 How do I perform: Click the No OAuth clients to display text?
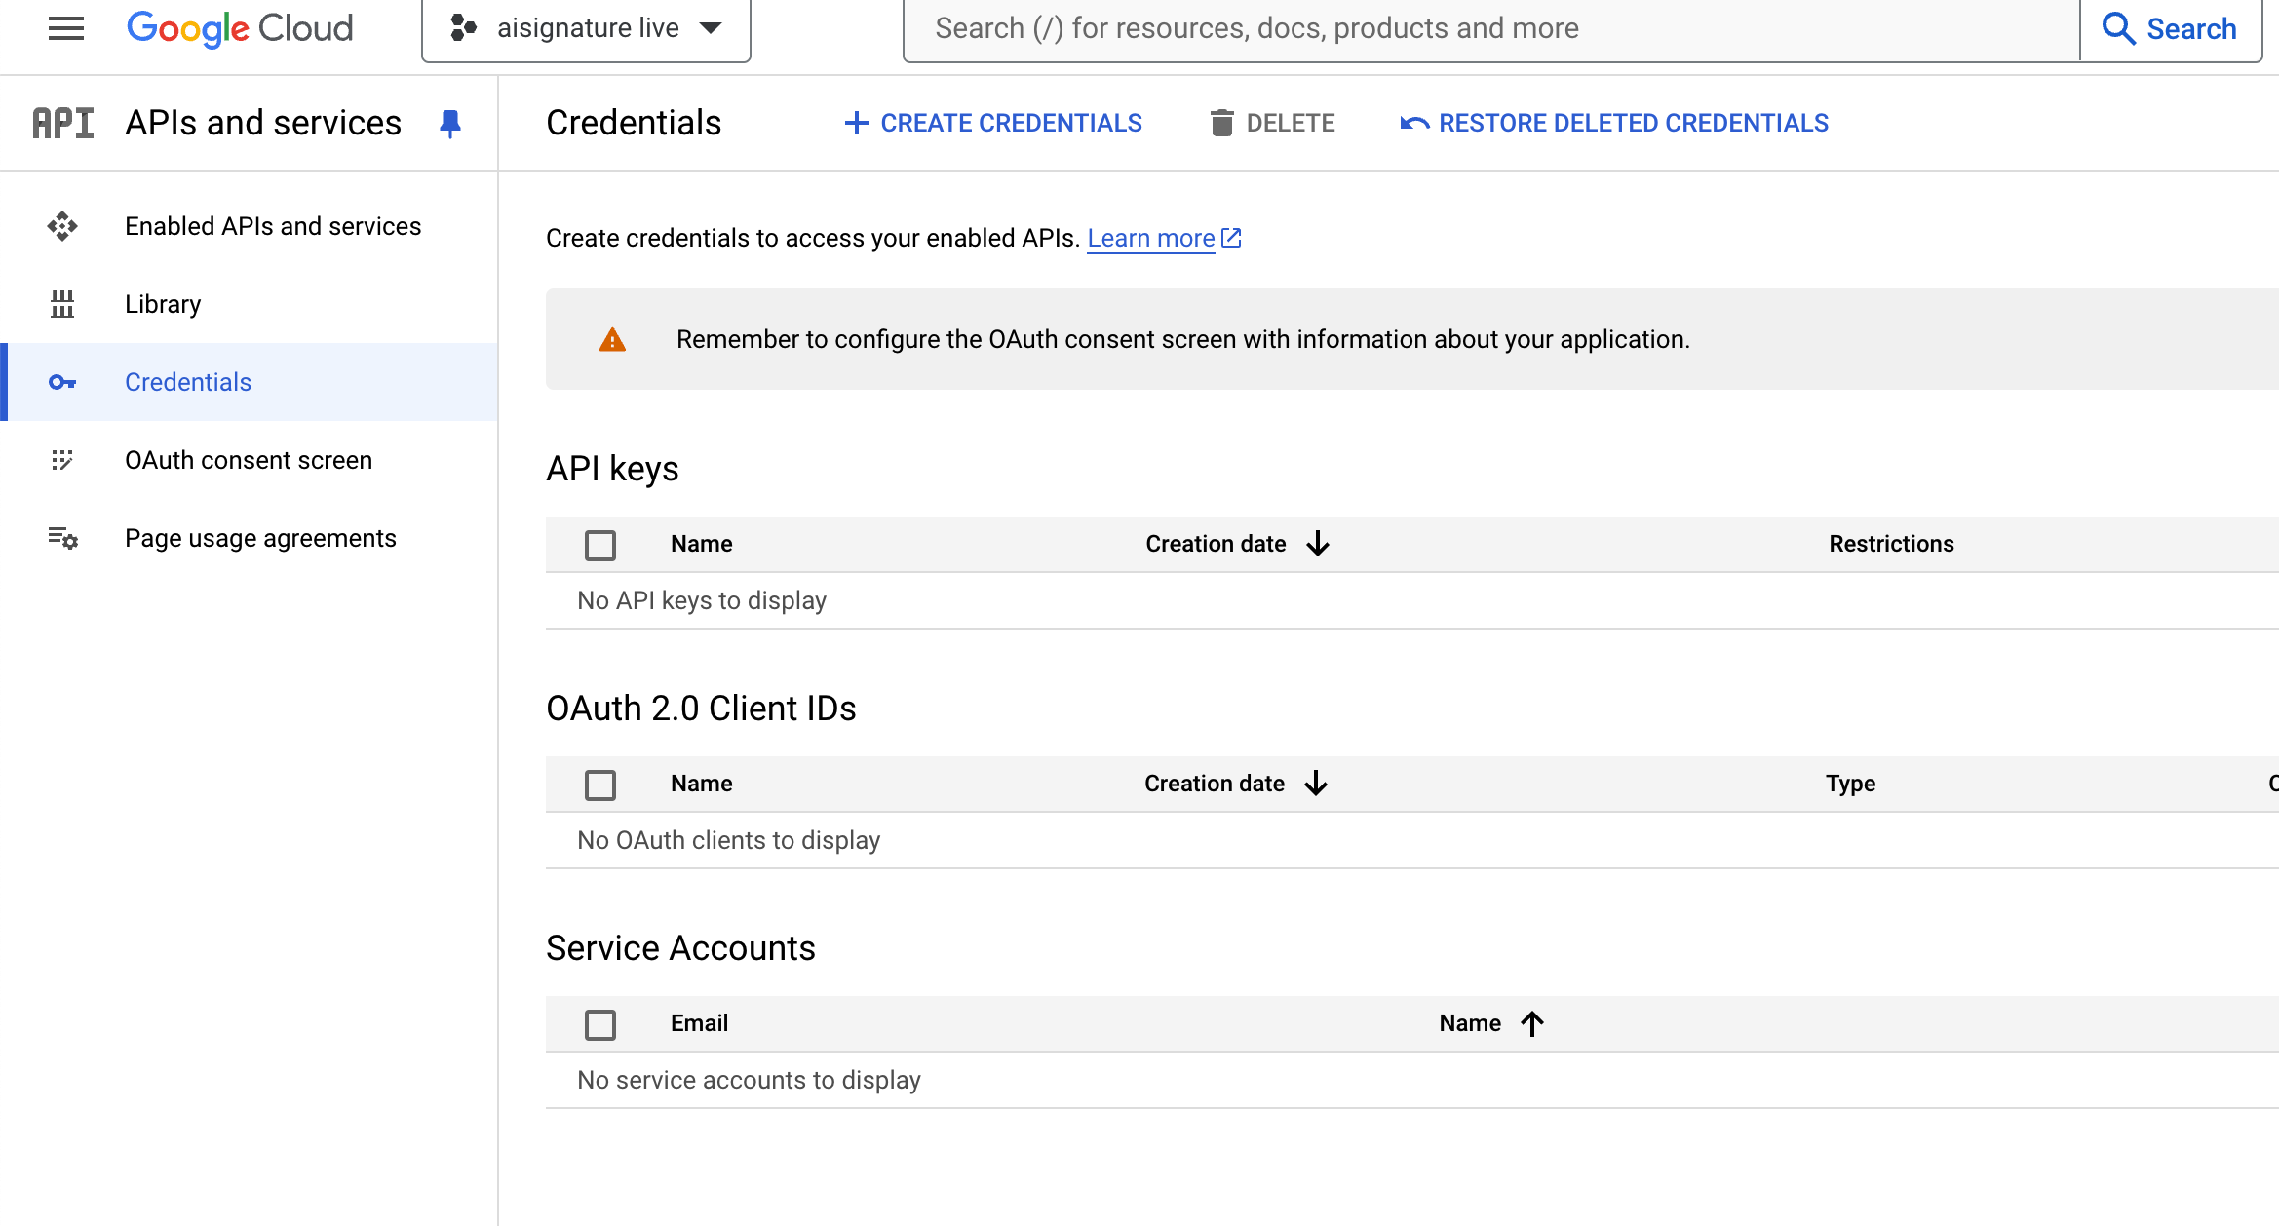tap(729, 840)
